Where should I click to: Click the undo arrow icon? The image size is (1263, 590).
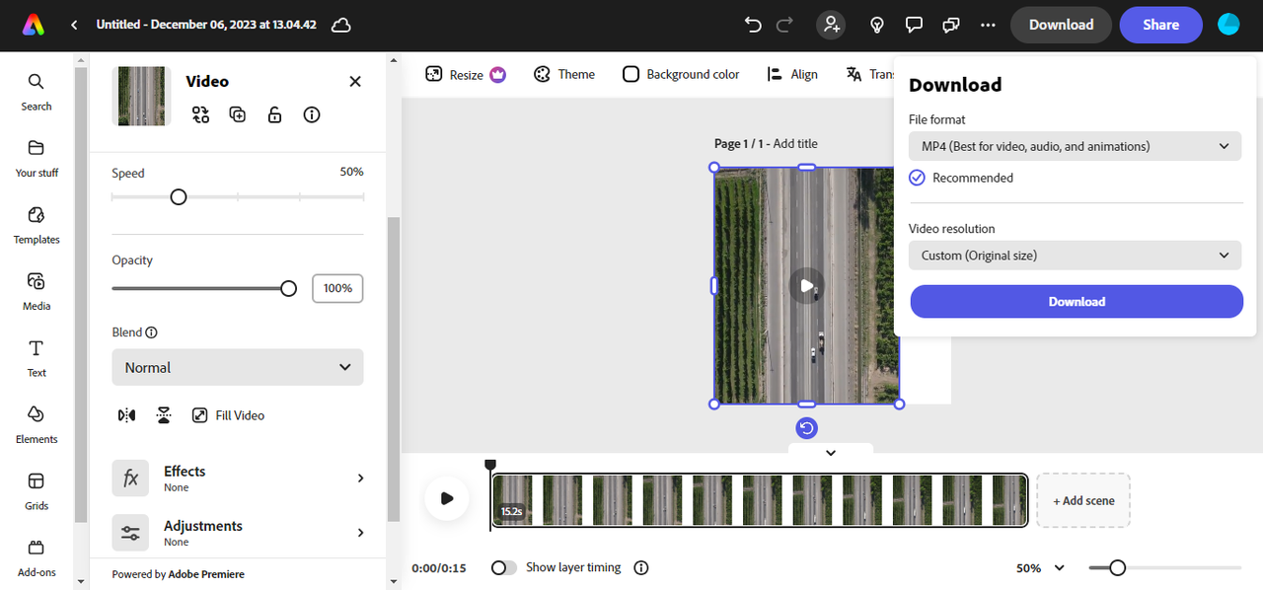pos(754,25)
